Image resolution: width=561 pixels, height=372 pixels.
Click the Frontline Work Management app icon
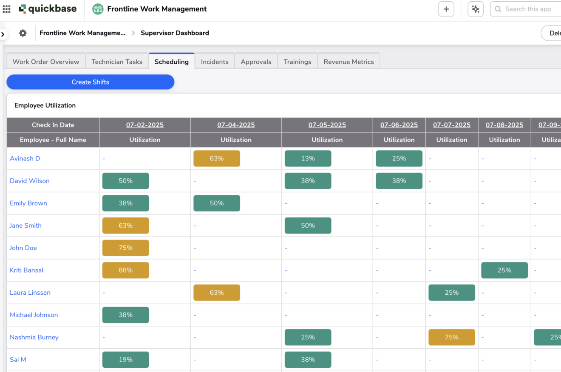coord(98,9)
